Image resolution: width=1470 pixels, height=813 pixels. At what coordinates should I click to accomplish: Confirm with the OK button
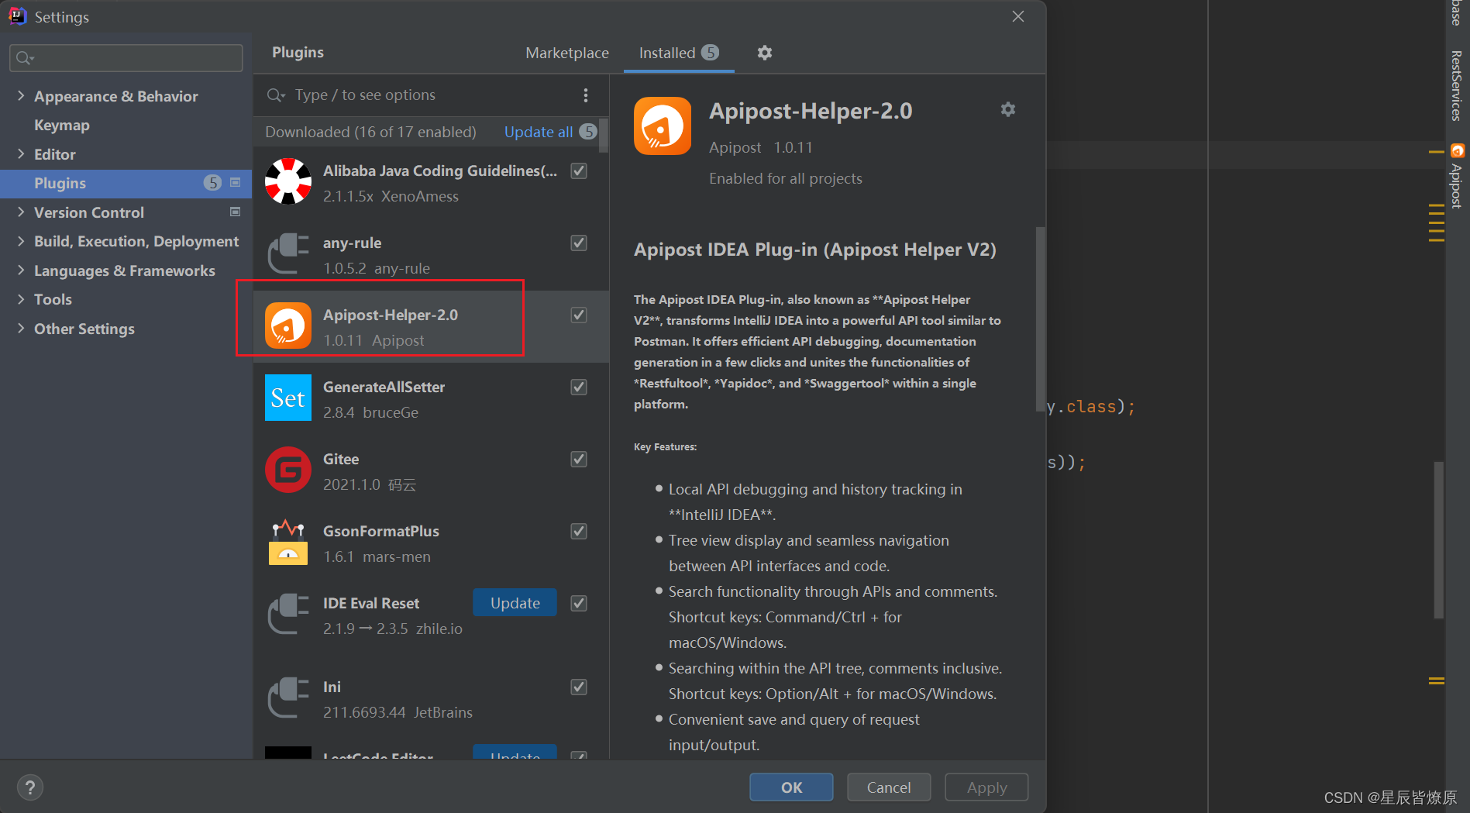(x=791, y=787)
